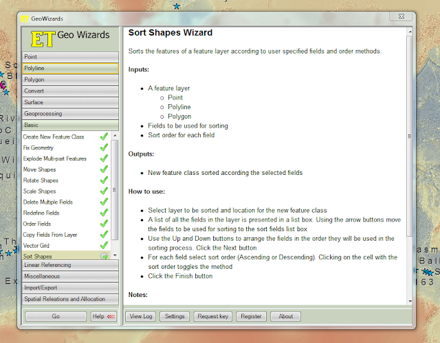440x343 pixels.
Task: Click the 'Outputs:' heading
Action: (x=141, y=154)
